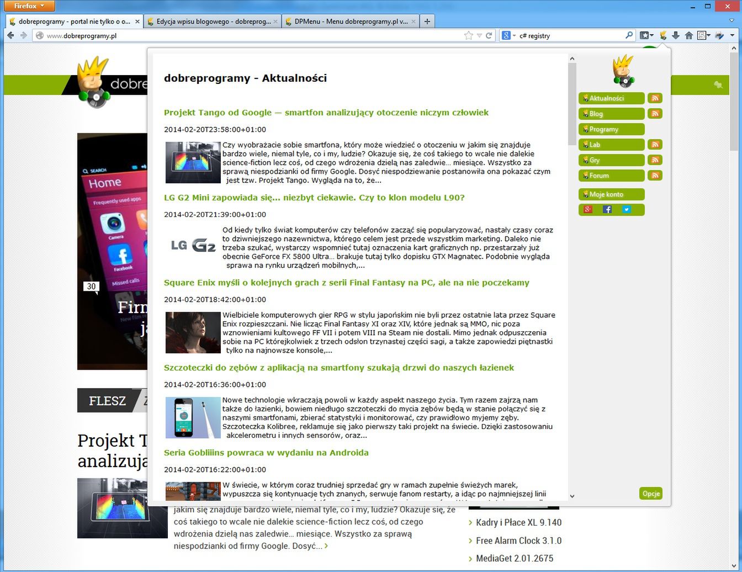
Task: Open the Gry RSS feed icon
Action: [x=655, y=160]
